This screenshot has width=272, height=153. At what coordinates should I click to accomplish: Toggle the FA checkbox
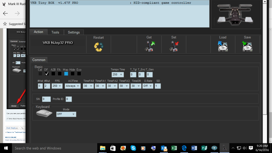[x=59, y=74]
